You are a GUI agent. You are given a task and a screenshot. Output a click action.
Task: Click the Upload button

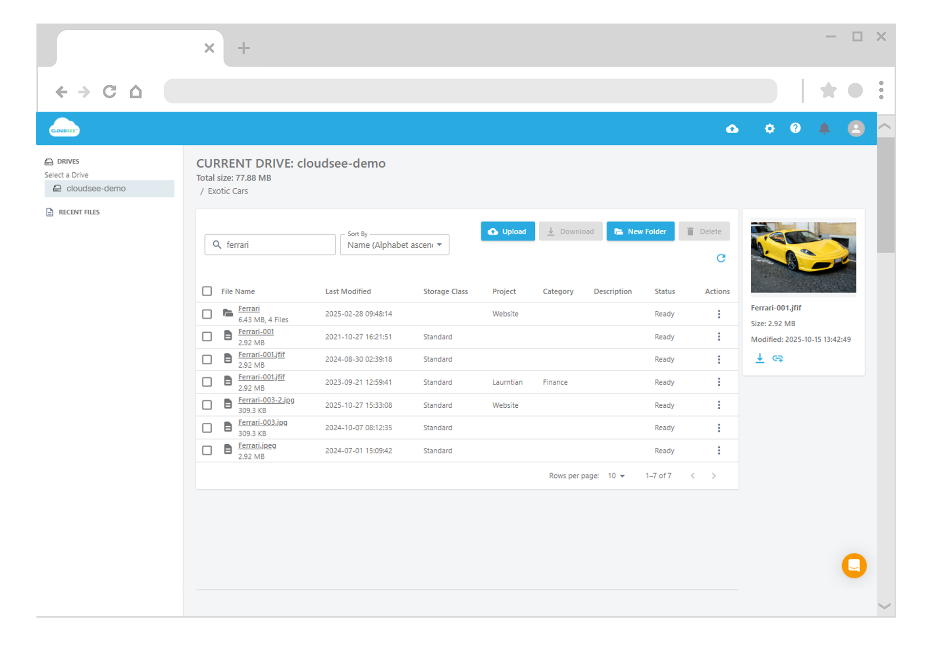pyautogui.click(x=507, y=231)
